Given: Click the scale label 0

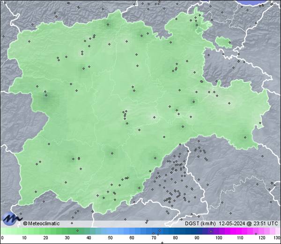Looking at the screenshot, I should click(2, 238).
